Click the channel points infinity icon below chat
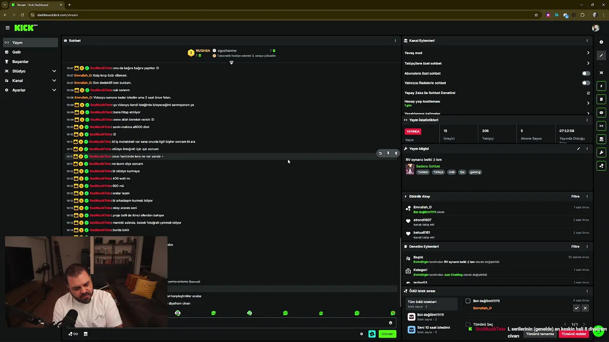The width and height of the screenshot is (609, 342). click(x=73, y=334)
